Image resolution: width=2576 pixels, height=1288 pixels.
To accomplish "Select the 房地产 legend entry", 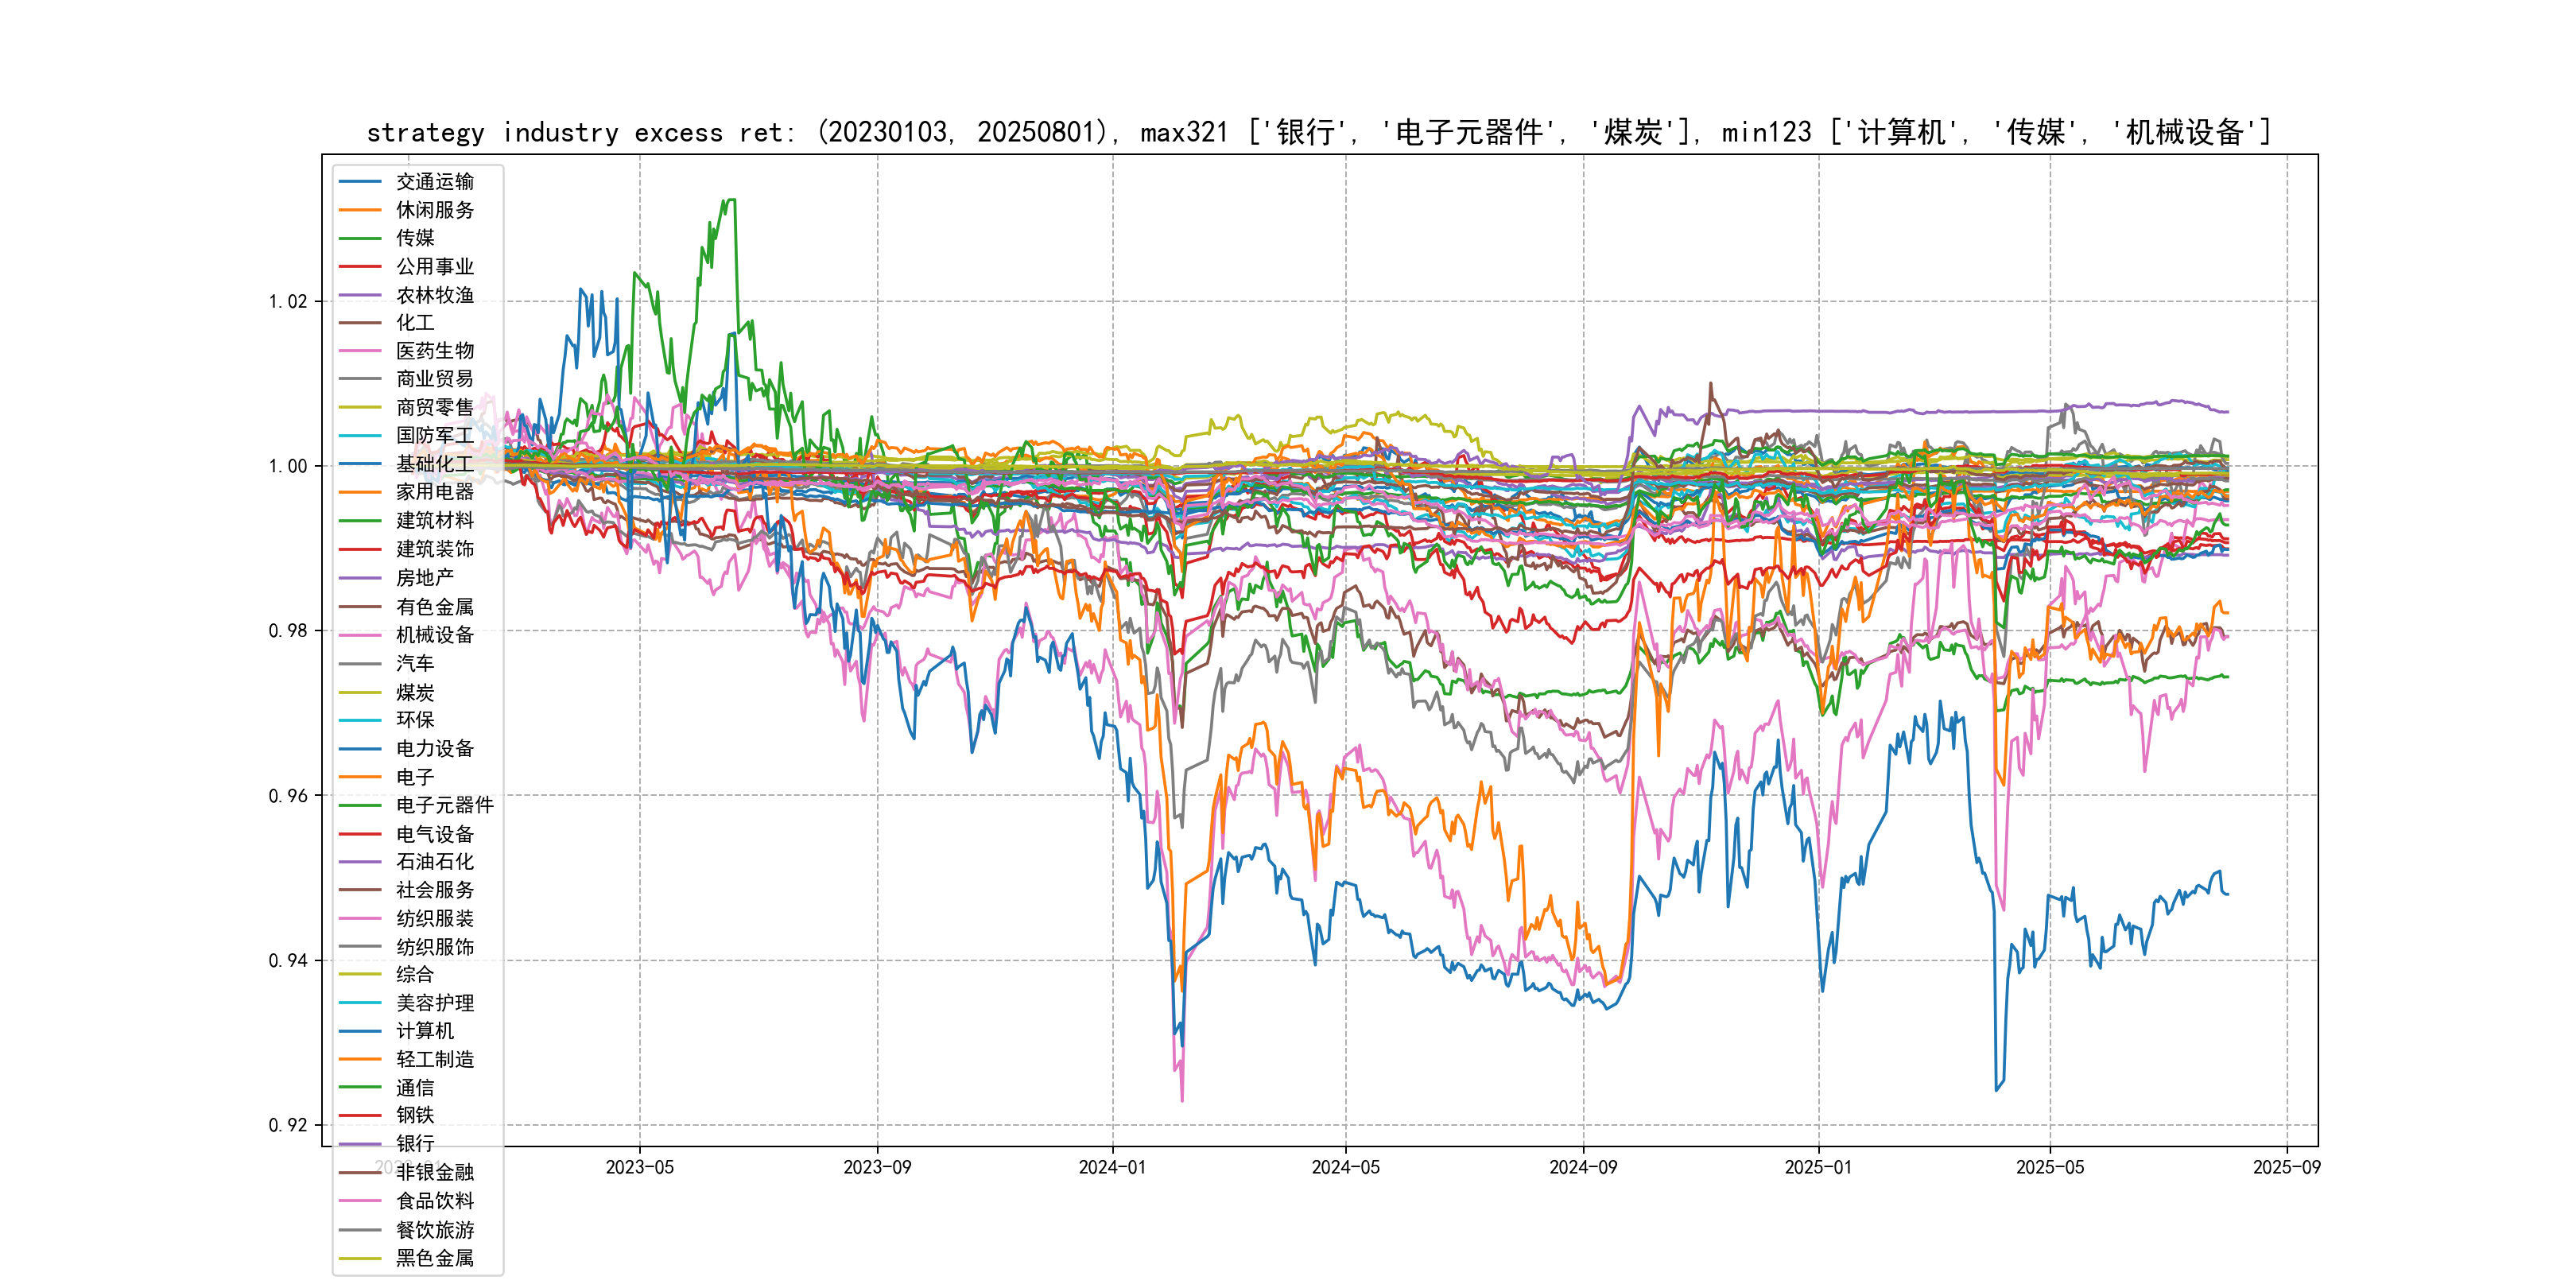I will pos(424,578).
